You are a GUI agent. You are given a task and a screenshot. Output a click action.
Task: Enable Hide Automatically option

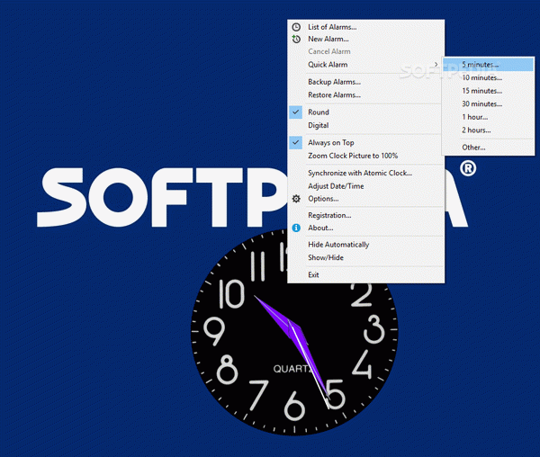pyautogui.click(x=338, y=245)
